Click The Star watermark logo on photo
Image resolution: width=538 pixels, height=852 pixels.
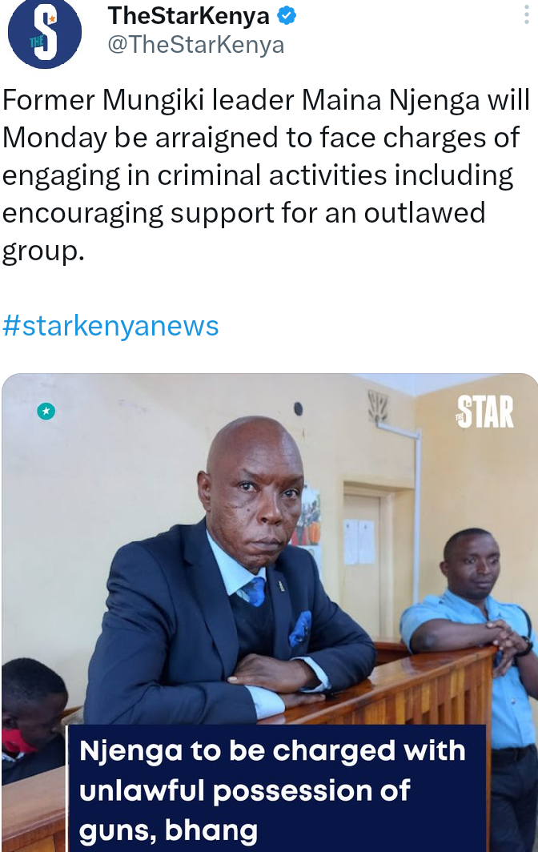click(484, 412)
